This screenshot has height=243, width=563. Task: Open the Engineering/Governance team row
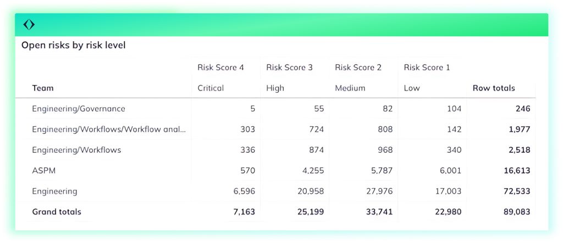click(79, 109)
